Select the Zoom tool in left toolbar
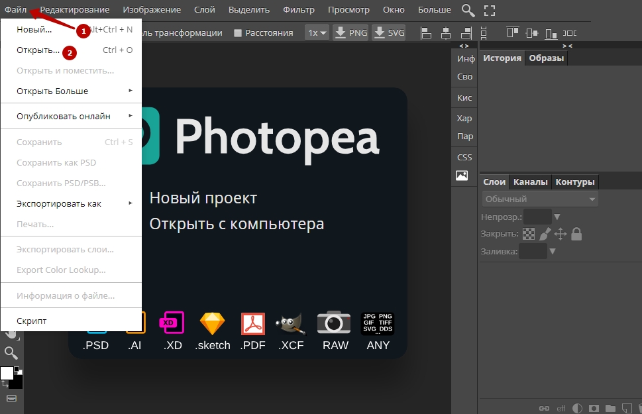 pos(11,352)
